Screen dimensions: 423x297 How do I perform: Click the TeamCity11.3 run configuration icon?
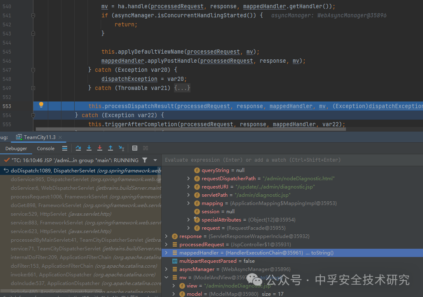[x=19, y=137]
